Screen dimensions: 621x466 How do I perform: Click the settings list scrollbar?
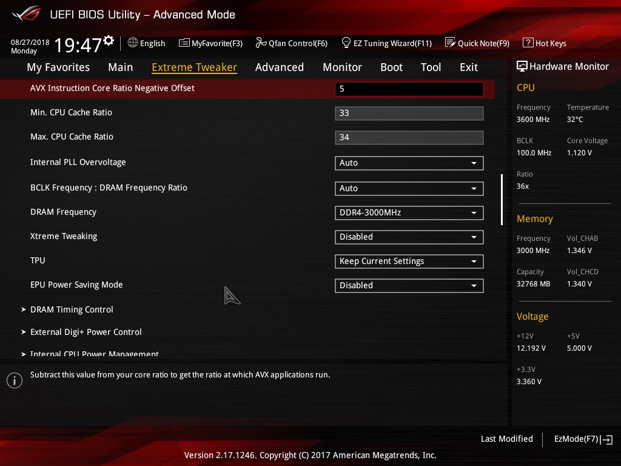tap(502, 199)
